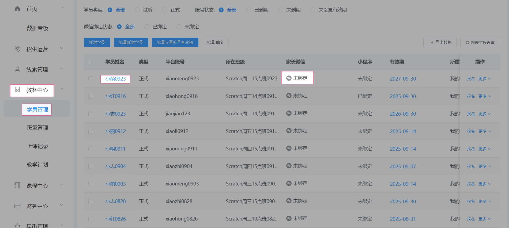This screenshot has width=509, height=228.
Task: Select 试听 student type radio
Action: [x=137, y=10]
